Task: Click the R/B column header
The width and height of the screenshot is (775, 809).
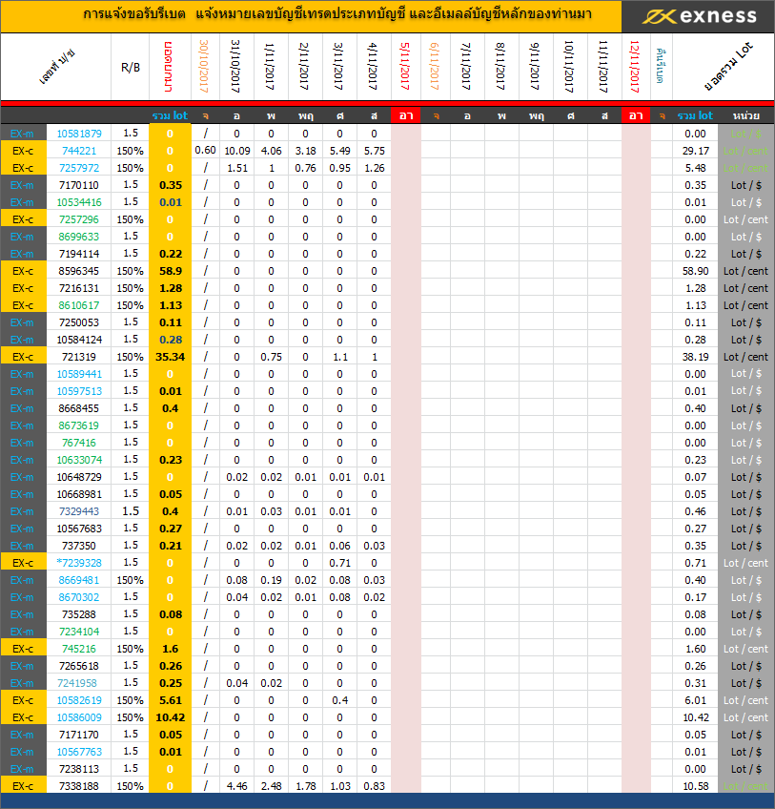Action: [x=130, y=67]
